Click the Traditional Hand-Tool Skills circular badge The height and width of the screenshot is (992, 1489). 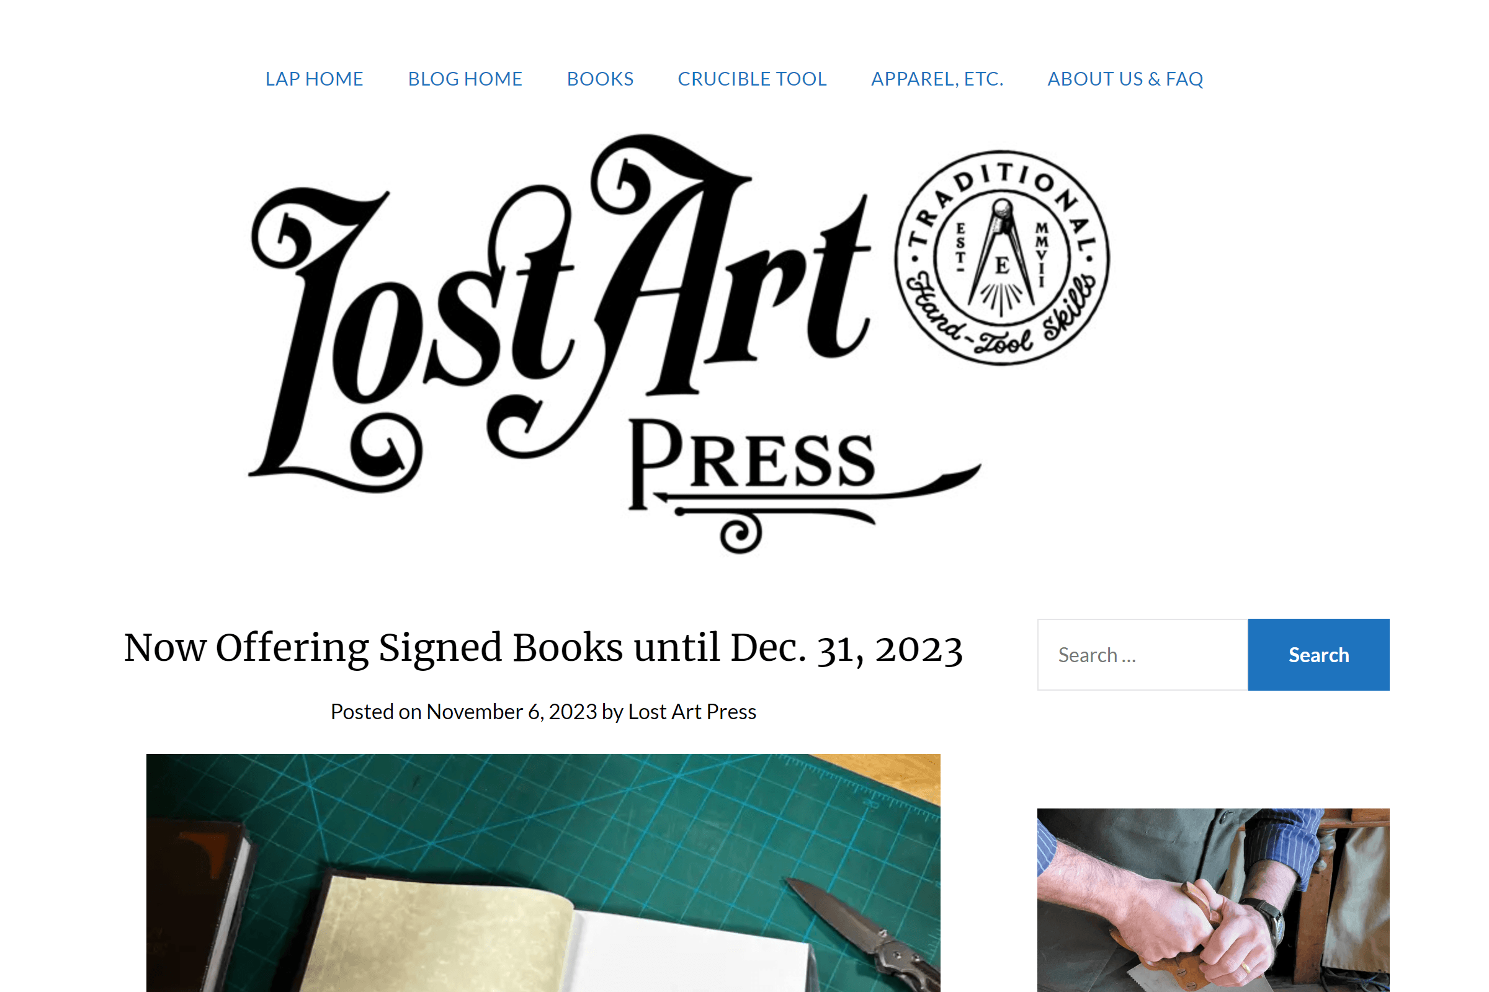[1001, 257]
